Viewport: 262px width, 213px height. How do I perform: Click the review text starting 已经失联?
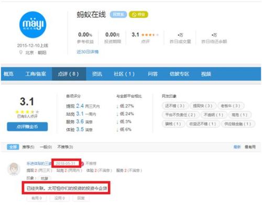pyautogui.click(x=67, y=188)
